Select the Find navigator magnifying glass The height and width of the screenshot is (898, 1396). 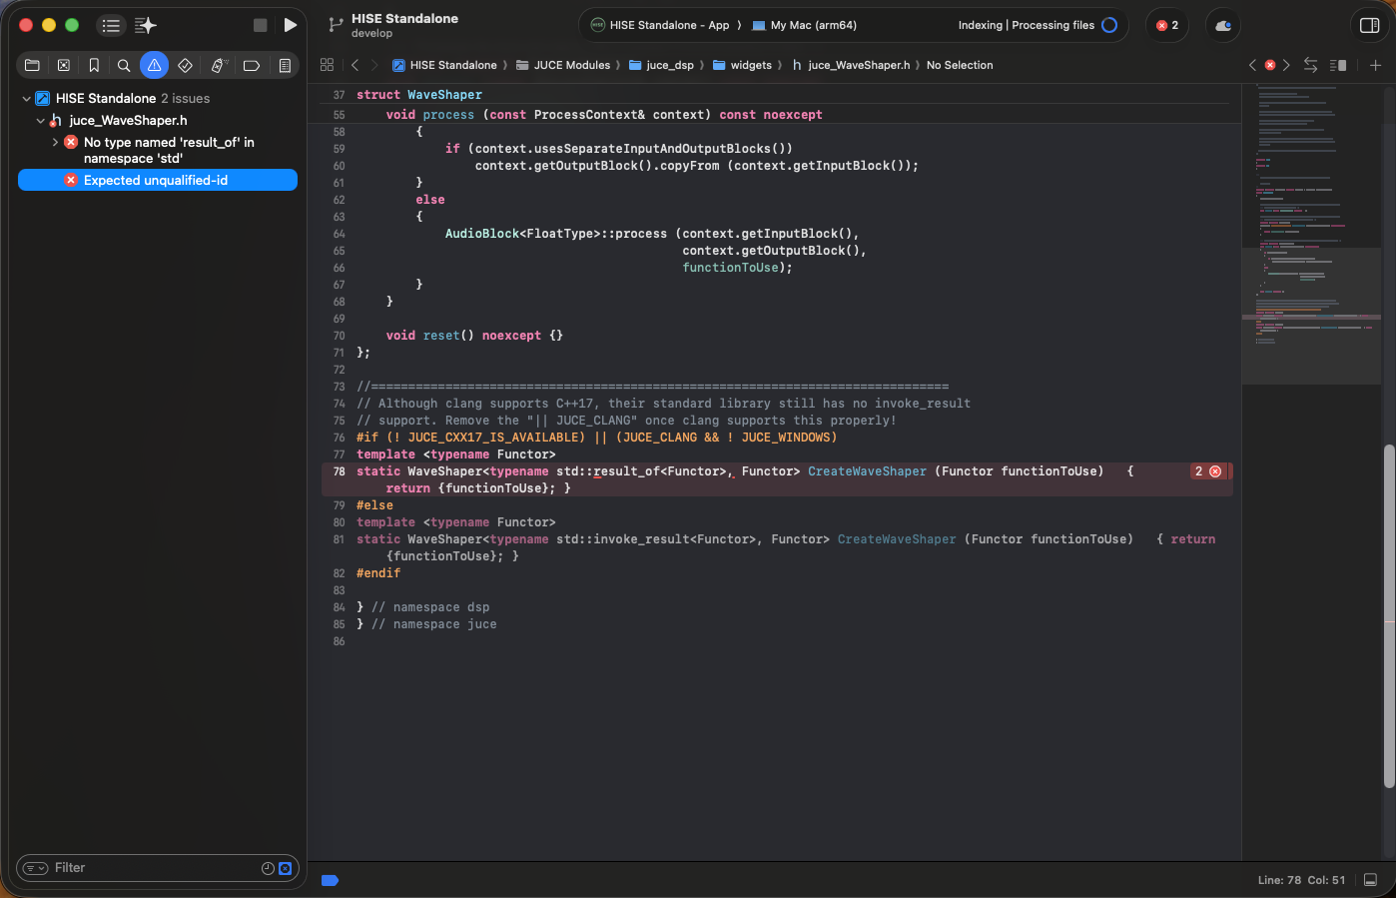(123, 64)
